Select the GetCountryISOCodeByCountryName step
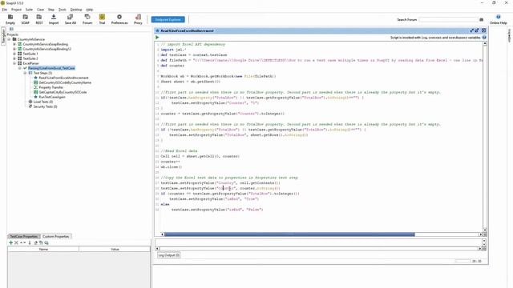 (x=65, y=82)
